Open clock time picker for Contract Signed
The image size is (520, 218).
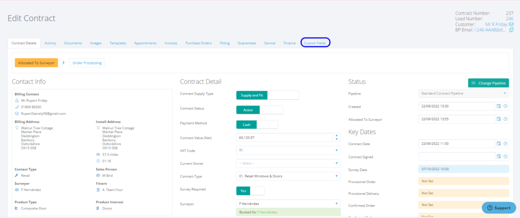pyautogui.click(x=505, y=156)
